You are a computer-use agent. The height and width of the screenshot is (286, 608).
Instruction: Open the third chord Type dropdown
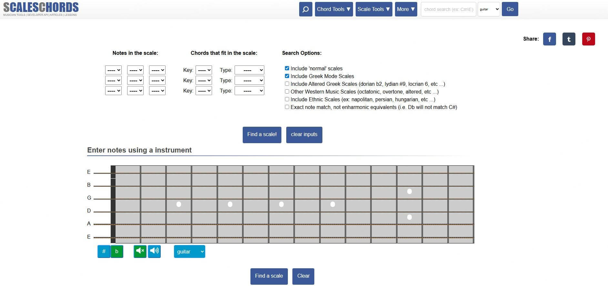click(x=249, y=91)
